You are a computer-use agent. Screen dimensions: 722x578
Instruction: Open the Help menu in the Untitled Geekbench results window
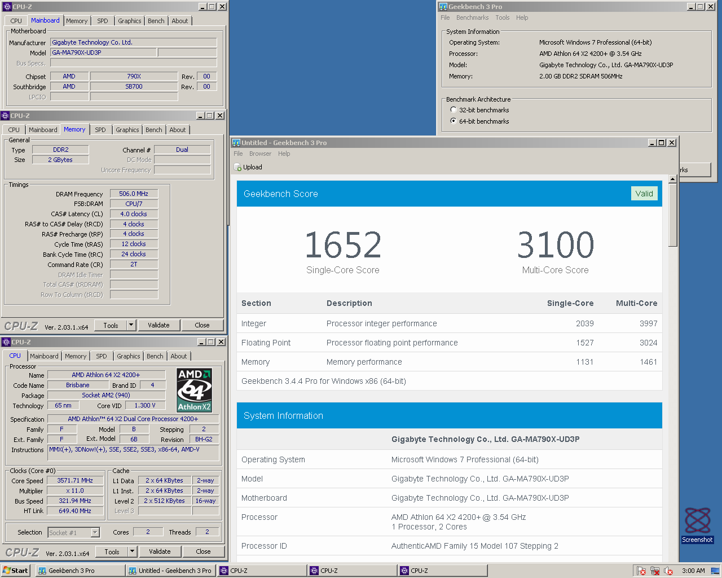point(284,154)
